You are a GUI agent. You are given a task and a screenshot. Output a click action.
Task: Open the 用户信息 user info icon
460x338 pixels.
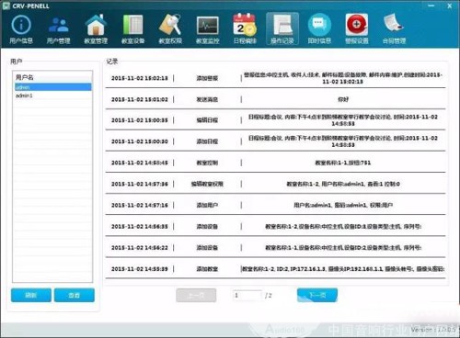[21, 29]
